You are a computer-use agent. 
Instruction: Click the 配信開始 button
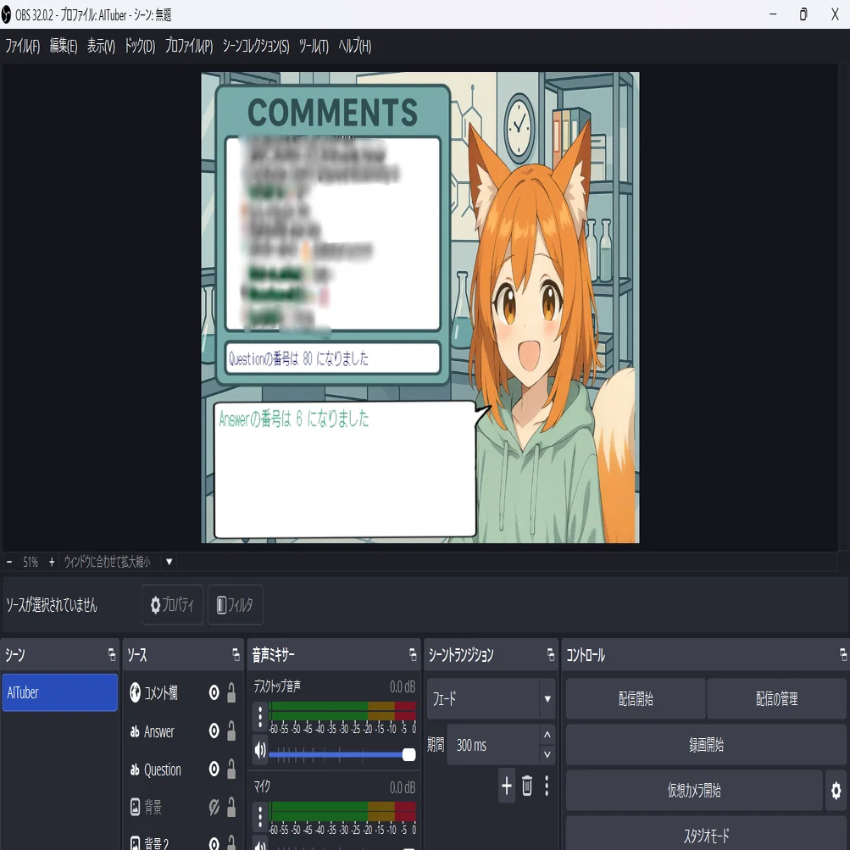coord(636,699)
